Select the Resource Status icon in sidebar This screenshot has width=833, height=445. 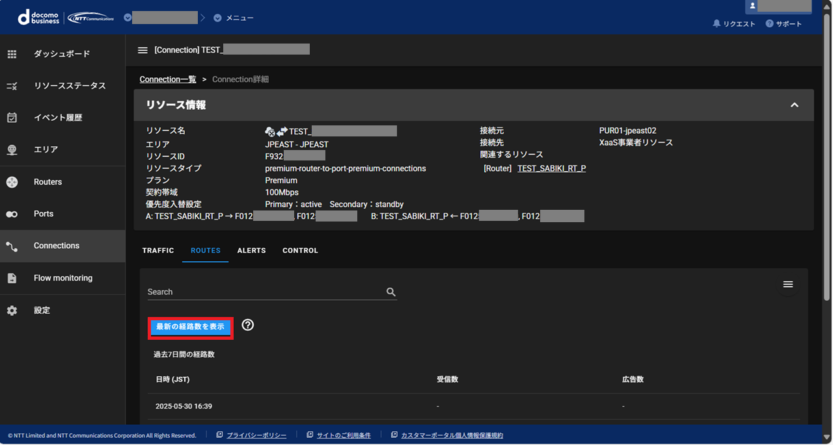pyautogui.click(x=12, y=86)
